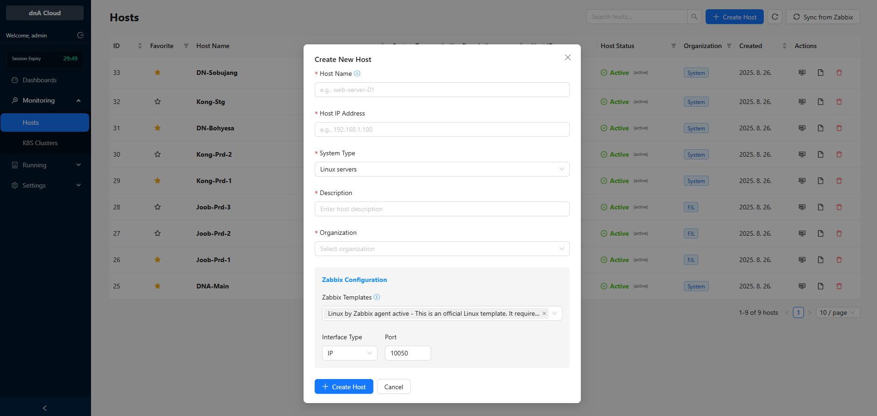
Task: Remove the Linux by Zabbix agent template tag
Action: (544, 313)
